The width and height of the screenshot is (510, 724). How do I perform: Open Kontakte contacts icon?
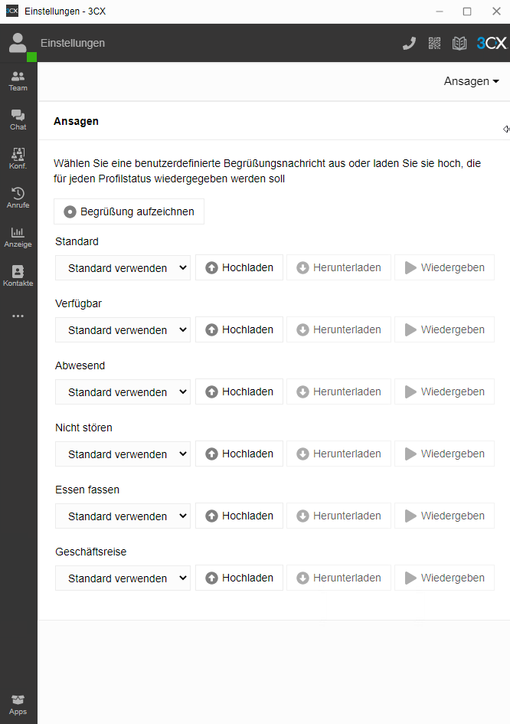point(18,275)
